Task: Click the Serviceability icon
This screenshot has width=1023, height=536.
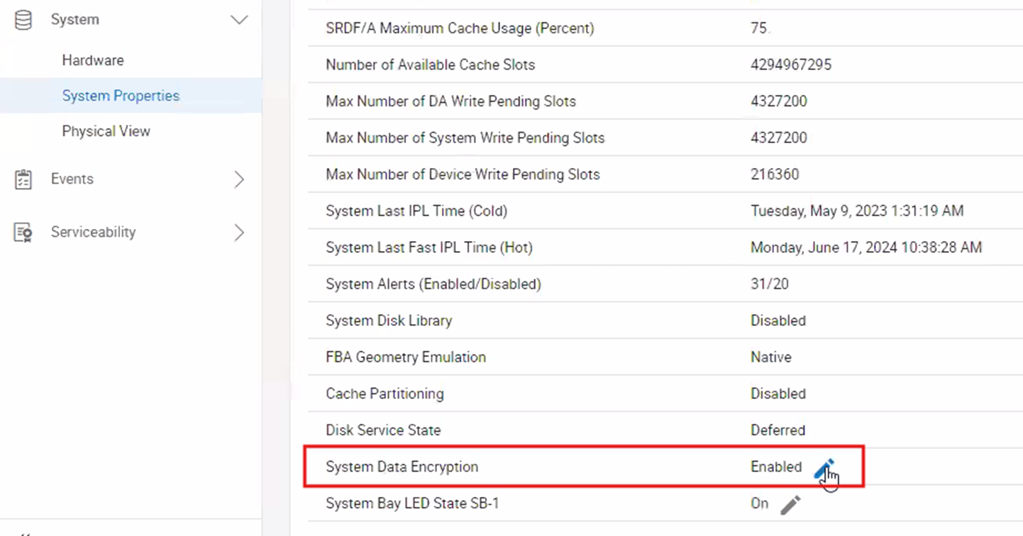Action: tap(23, 233)
